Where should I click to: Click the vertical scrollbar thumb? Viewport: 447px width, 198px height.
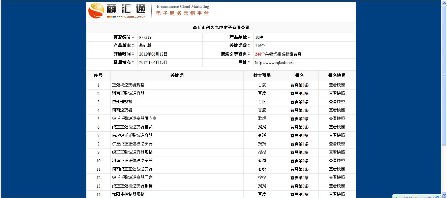point(444,76)
